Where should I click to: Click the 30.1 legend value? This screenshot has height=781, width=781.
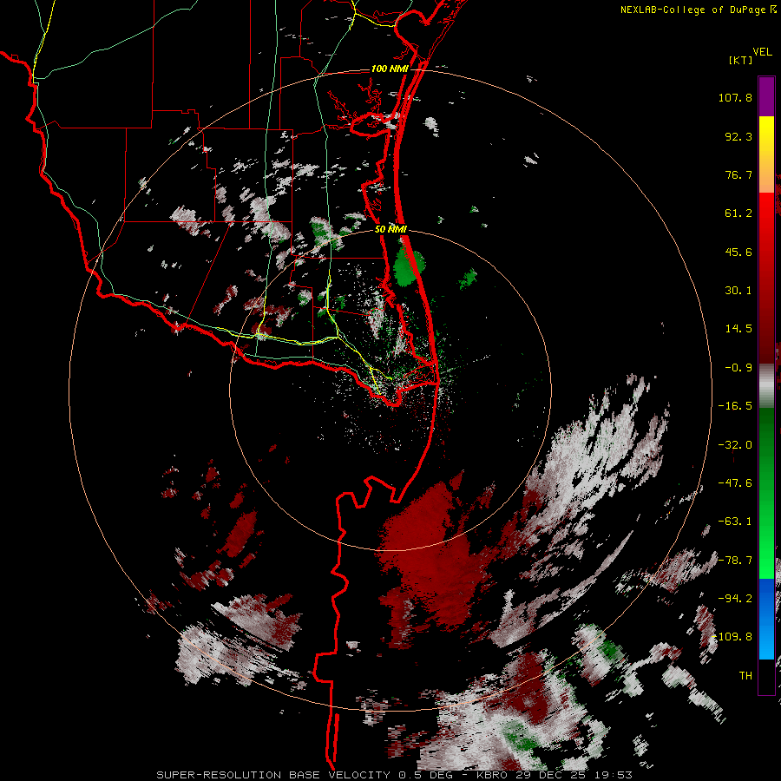tap(738, 291)
